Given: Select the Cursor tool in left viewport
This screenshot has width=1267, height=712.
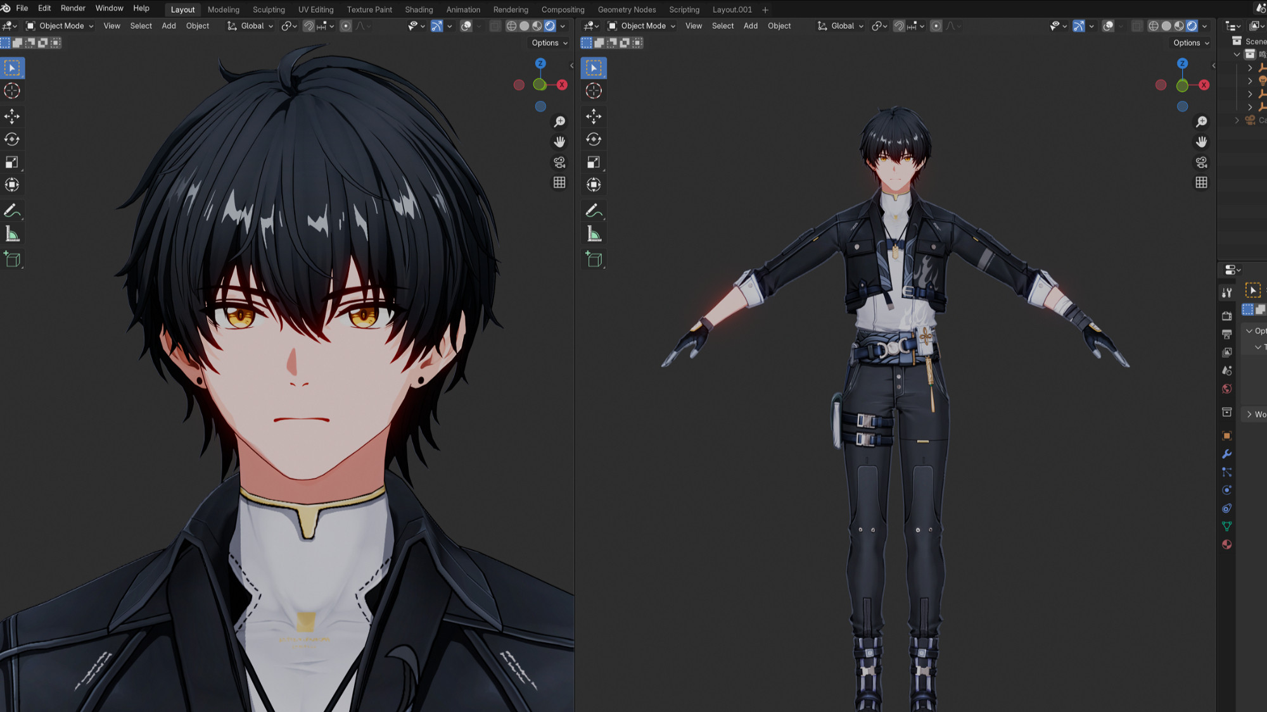Looking at the screenshot, I should (x=12, y=91).
